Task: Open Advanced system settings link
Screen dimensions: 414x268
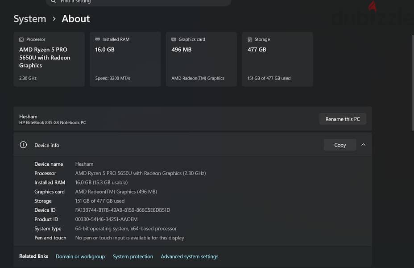Action: pyautogui.click(x=190, y=257)
